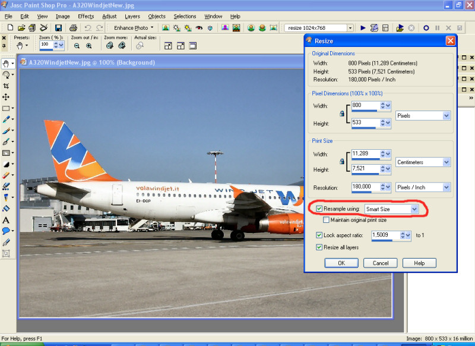Click the red-eye removal icon
The height and width of the screenshot is (346, 475).
199,28
